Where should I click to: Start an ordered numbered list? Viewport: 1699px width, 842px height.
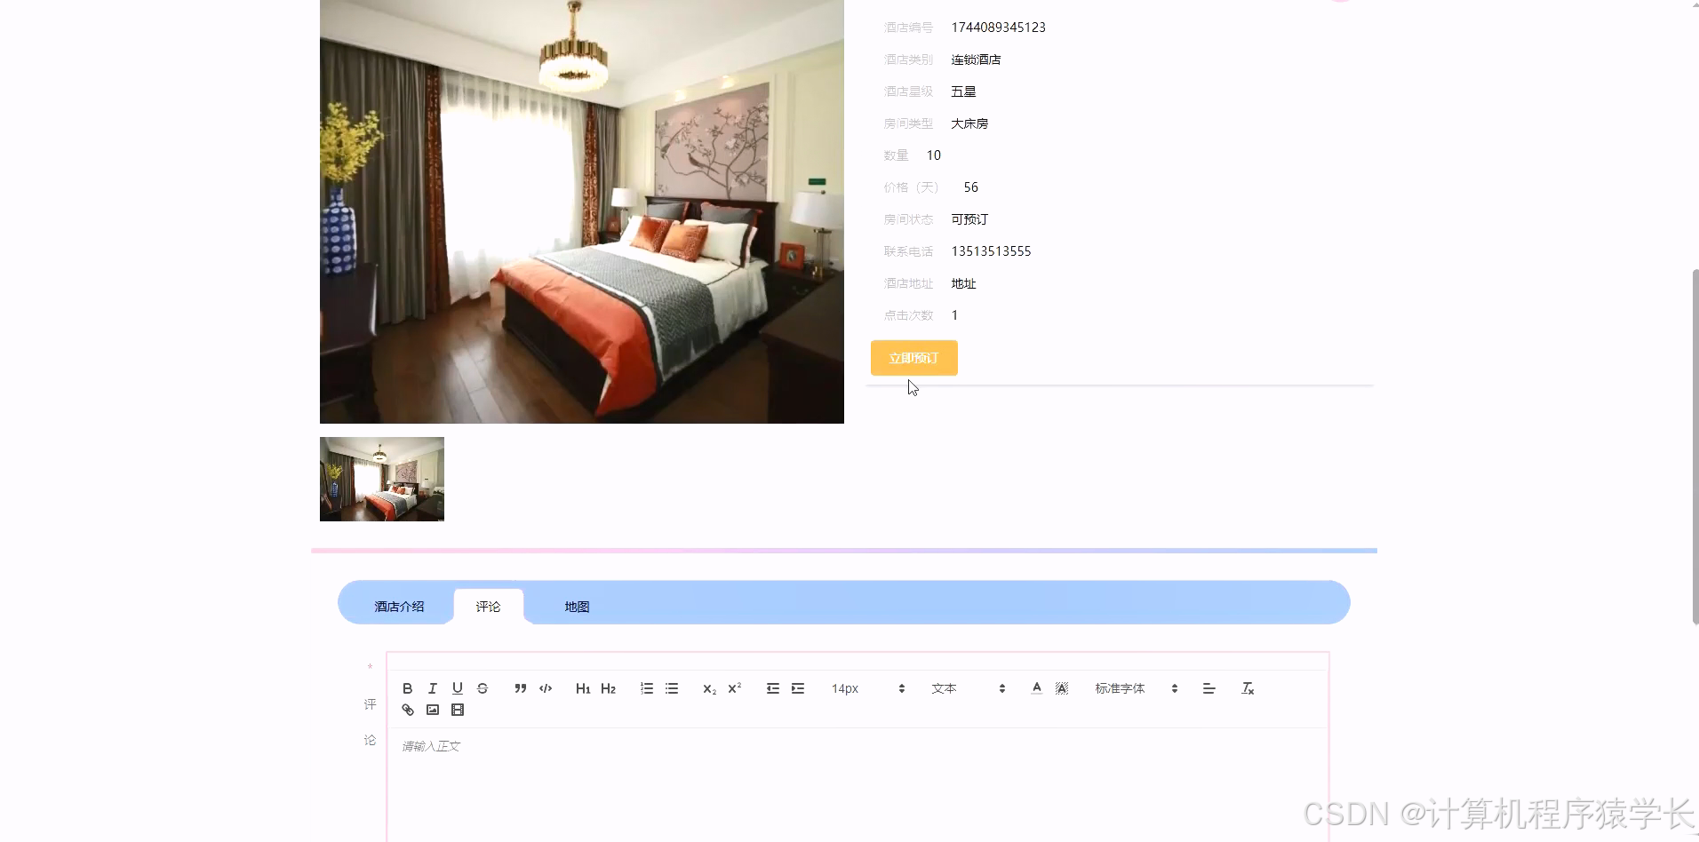pos(647,688)
